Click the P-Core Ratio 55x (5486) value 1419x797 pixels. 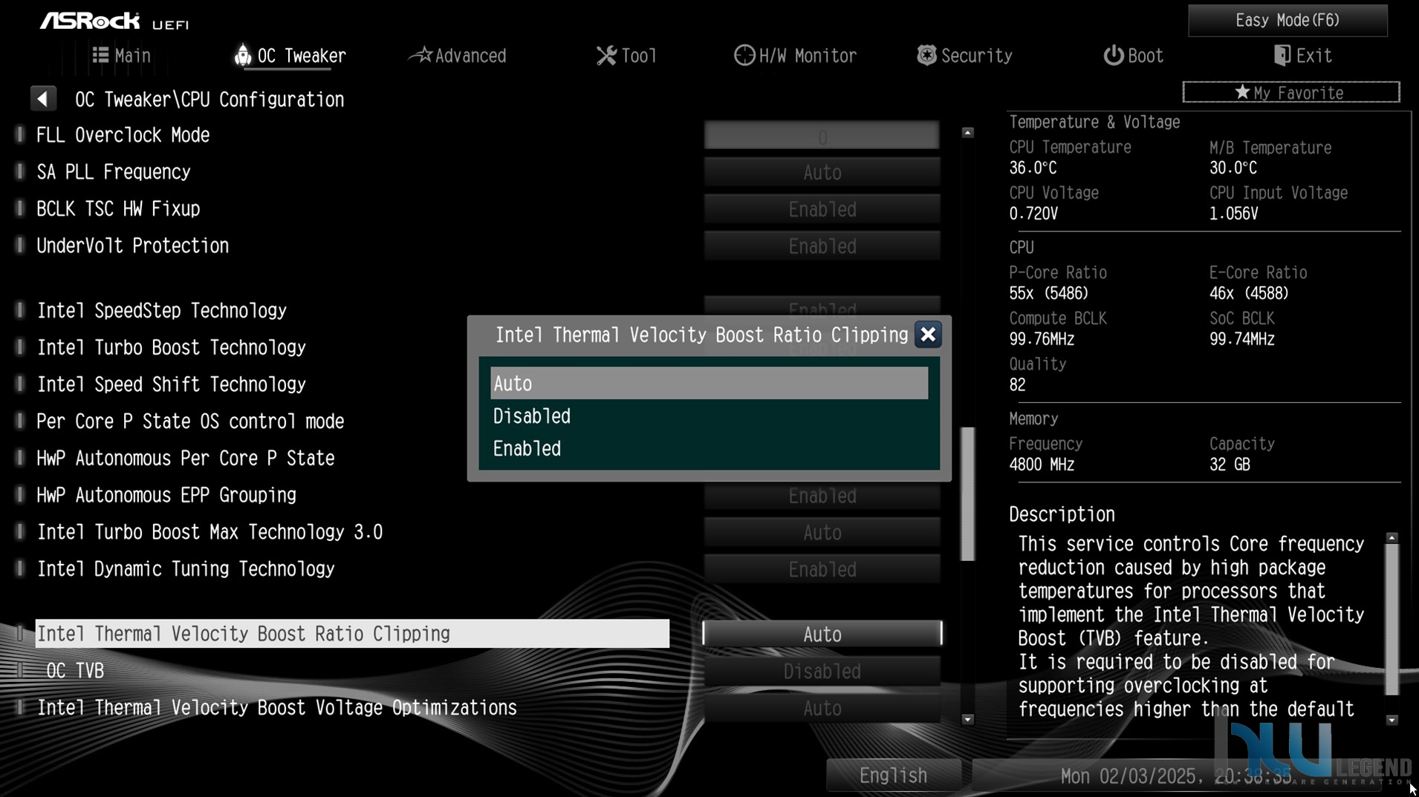coord(1048,293)
